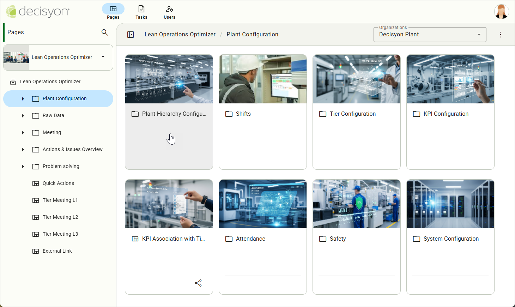Click the share icon on KPI Association card
Screen dimensions: 515x307
pos(198,283)
